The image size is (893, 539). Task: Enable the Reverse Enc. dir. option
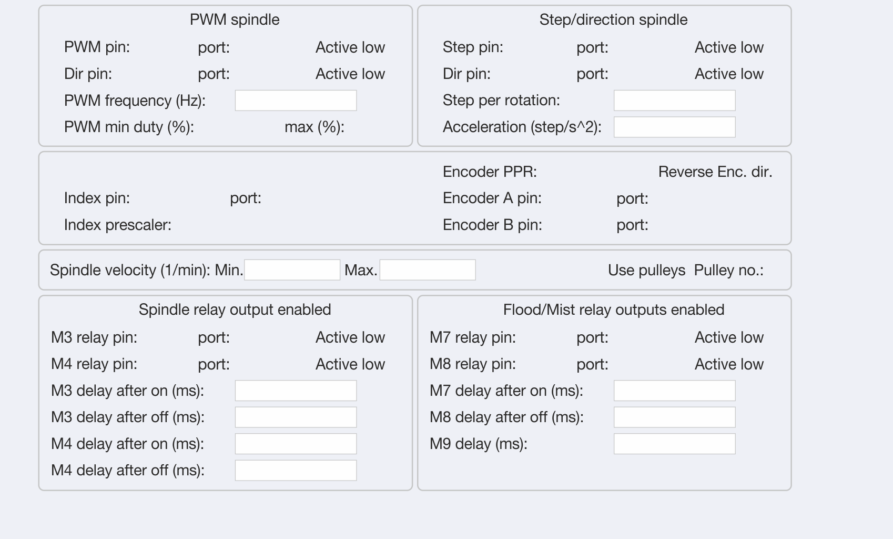[715, 172]
